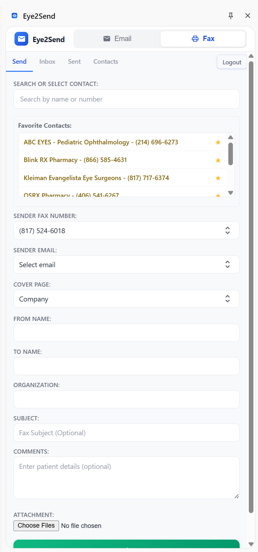Viewport: 258px width, 552px height.
Task: Switch between Email and Fax modes
Action: (x=117, y=39)
